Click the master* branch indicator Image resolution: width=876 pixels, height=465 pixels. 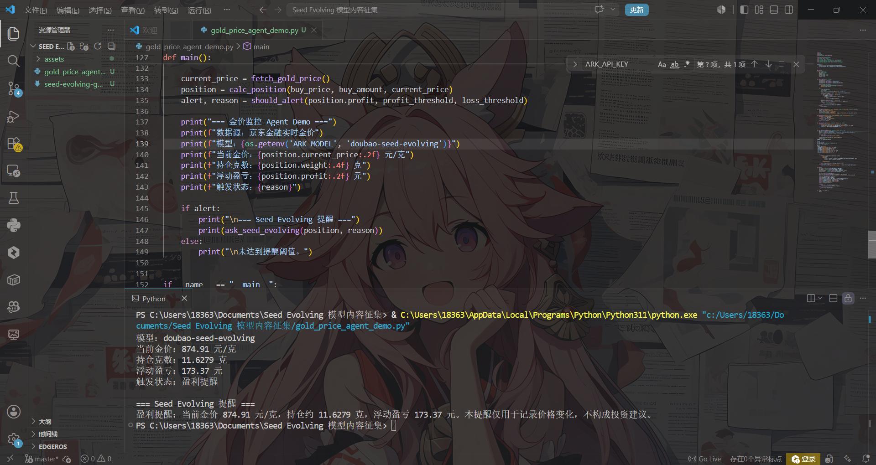(41, 459)
